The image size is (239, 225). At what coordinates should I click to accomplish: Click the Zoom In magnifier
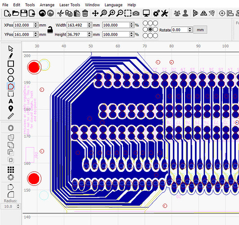click(x=112, y=13)
